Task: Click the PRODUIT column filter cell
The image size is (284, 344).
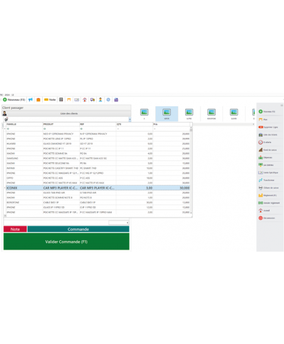Action: tap(61, 129)
